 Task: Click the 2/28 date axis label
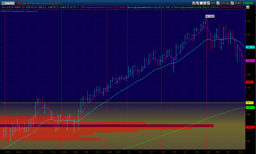[x=217, y=152]
